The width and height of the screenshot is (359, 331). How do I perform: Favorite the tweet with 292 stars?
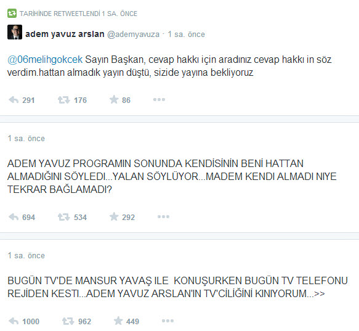[x=114, y=216]
